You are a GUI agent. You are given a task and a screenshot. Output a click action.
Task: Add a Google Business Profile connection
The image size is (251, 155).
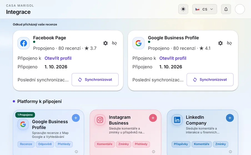[x=76, y=118]
